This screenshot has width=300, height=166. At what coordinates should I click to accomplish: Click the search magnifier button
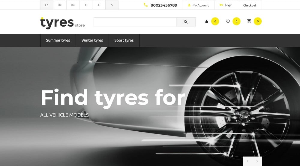[186, 22]
